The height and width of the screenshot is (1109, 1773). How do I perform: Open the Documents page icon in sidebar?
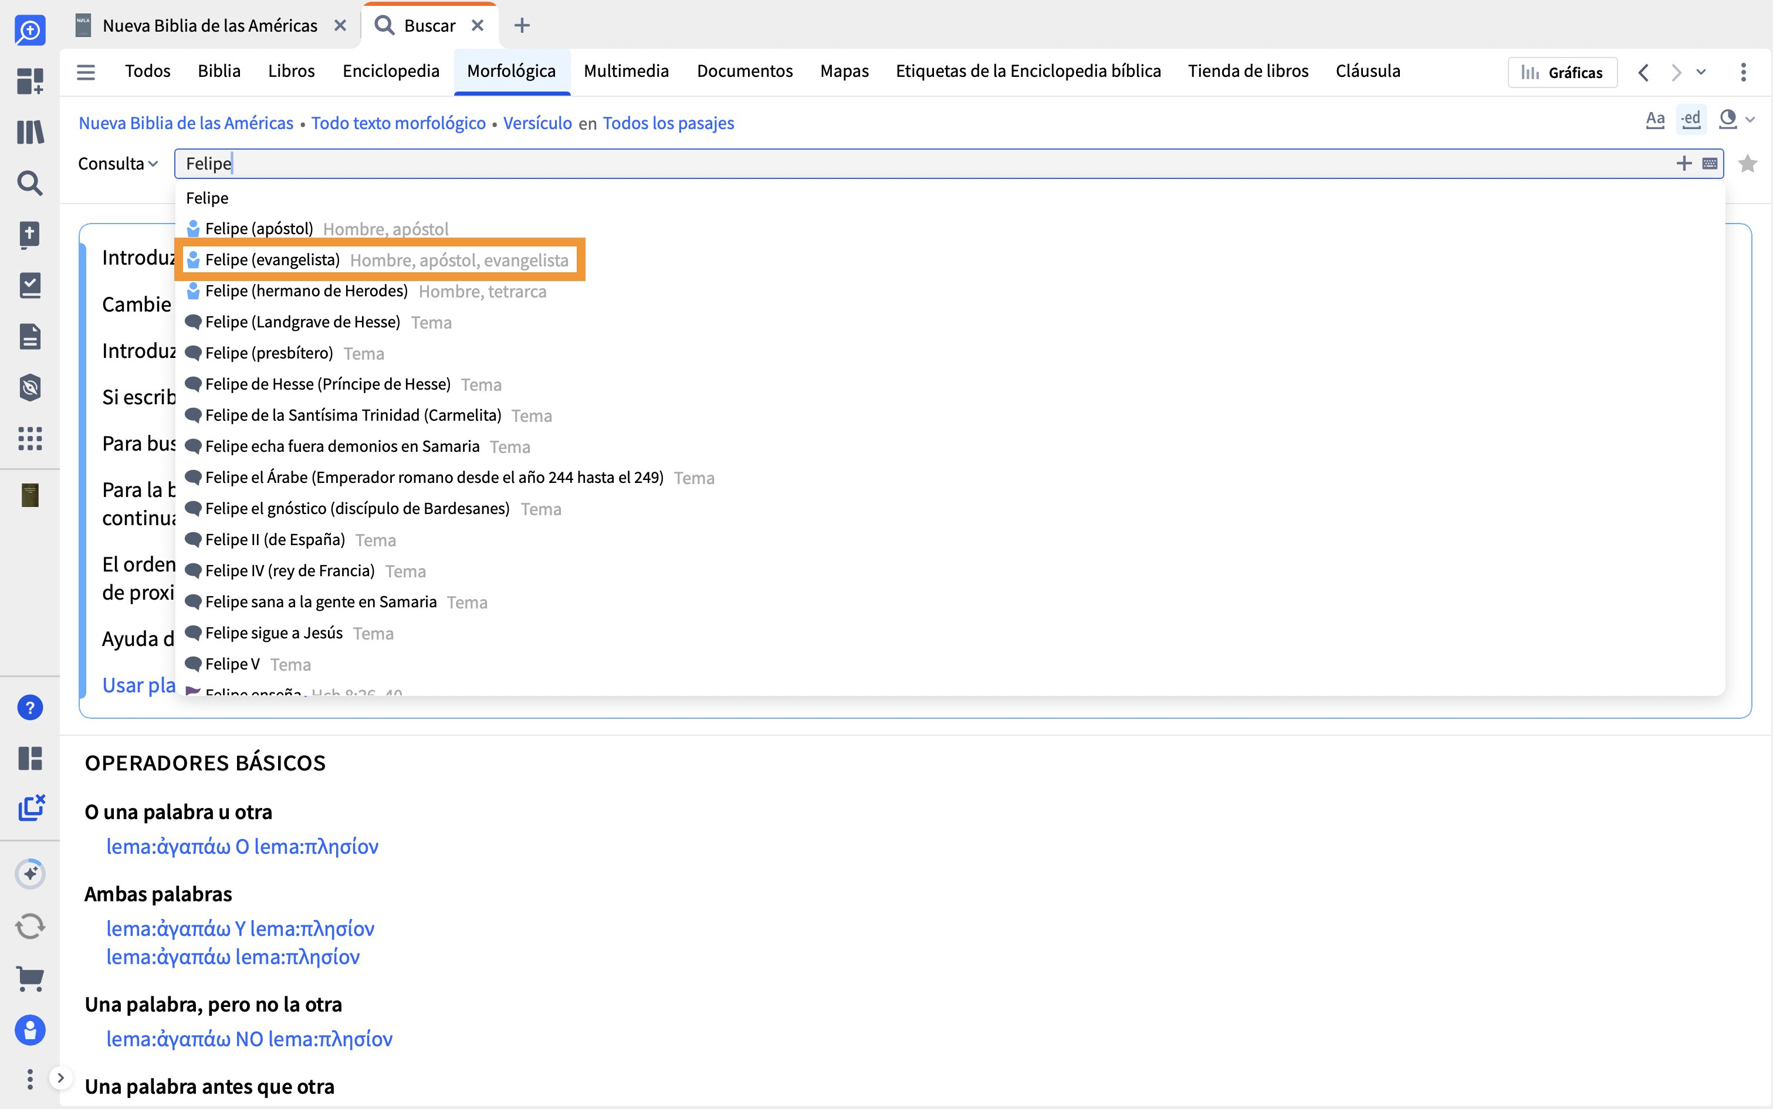tap(30, 337)
